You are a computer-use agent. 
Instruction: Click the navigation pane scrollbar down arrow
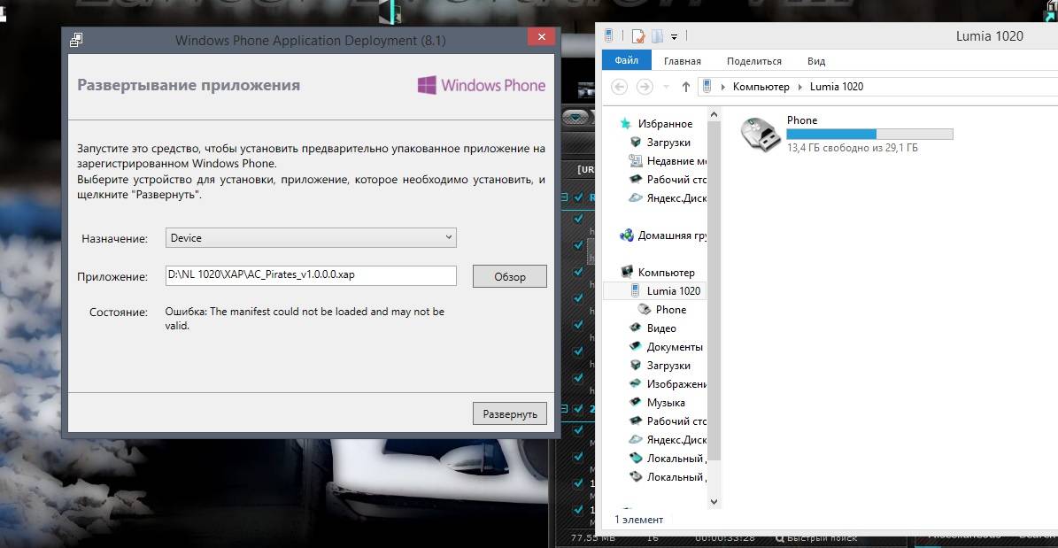click(714, 502)
